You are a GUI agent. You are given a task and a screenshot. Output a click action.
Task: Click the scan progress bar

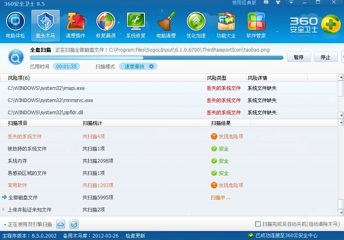(157, 58)
